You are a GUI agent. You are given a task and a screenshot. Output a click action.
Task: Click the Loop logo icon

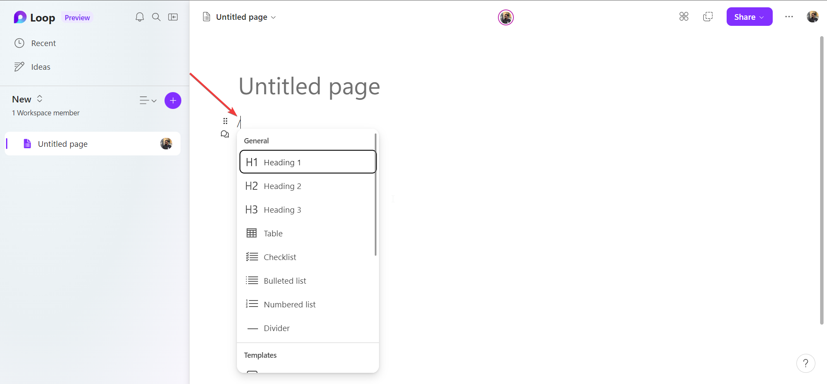click(x=20, y=17)
